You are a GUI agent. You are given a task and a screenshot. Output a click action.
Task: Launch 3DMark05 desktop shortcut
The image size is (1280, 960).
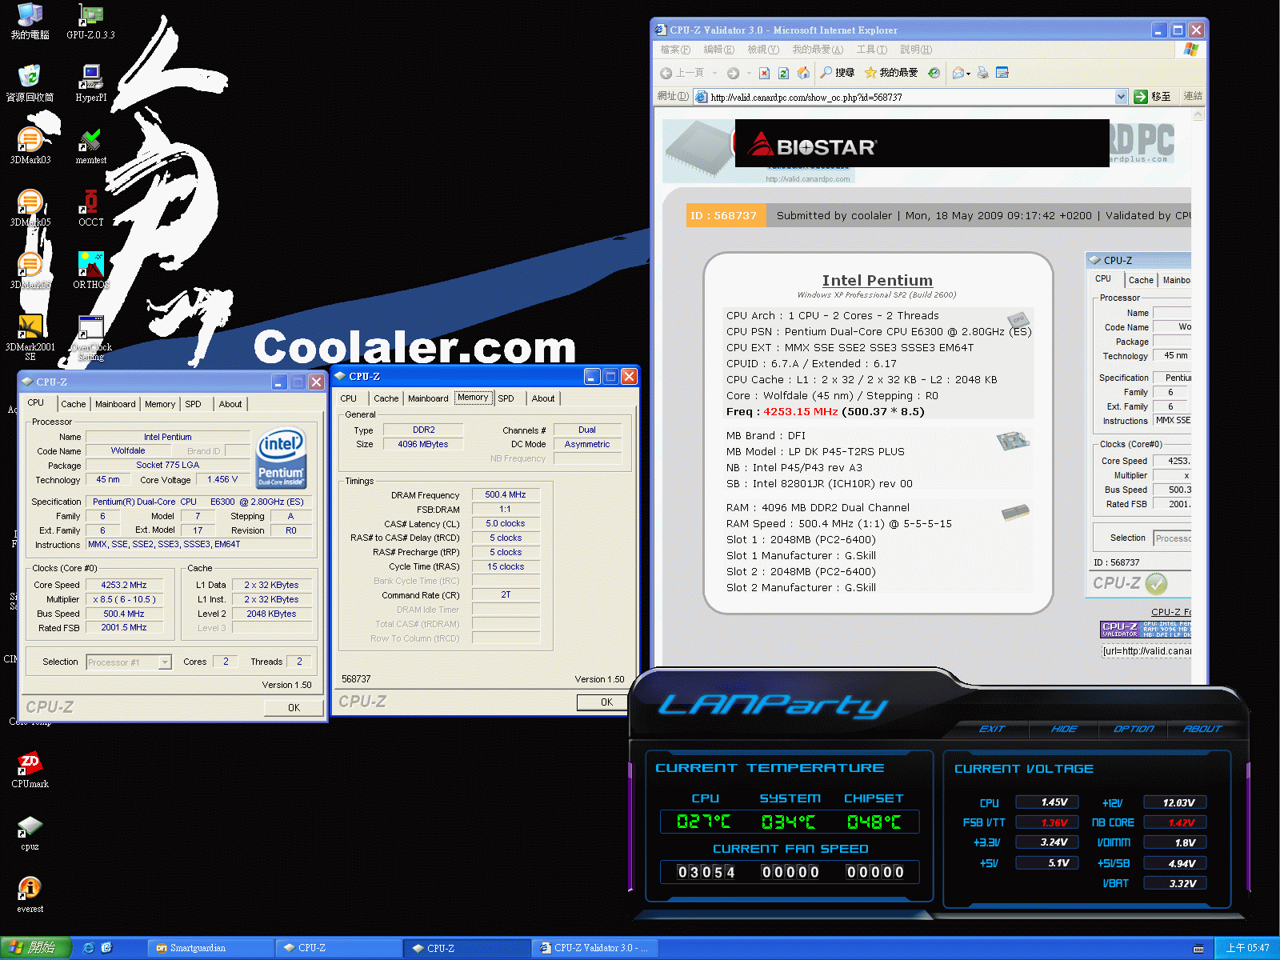click(30, 208)
